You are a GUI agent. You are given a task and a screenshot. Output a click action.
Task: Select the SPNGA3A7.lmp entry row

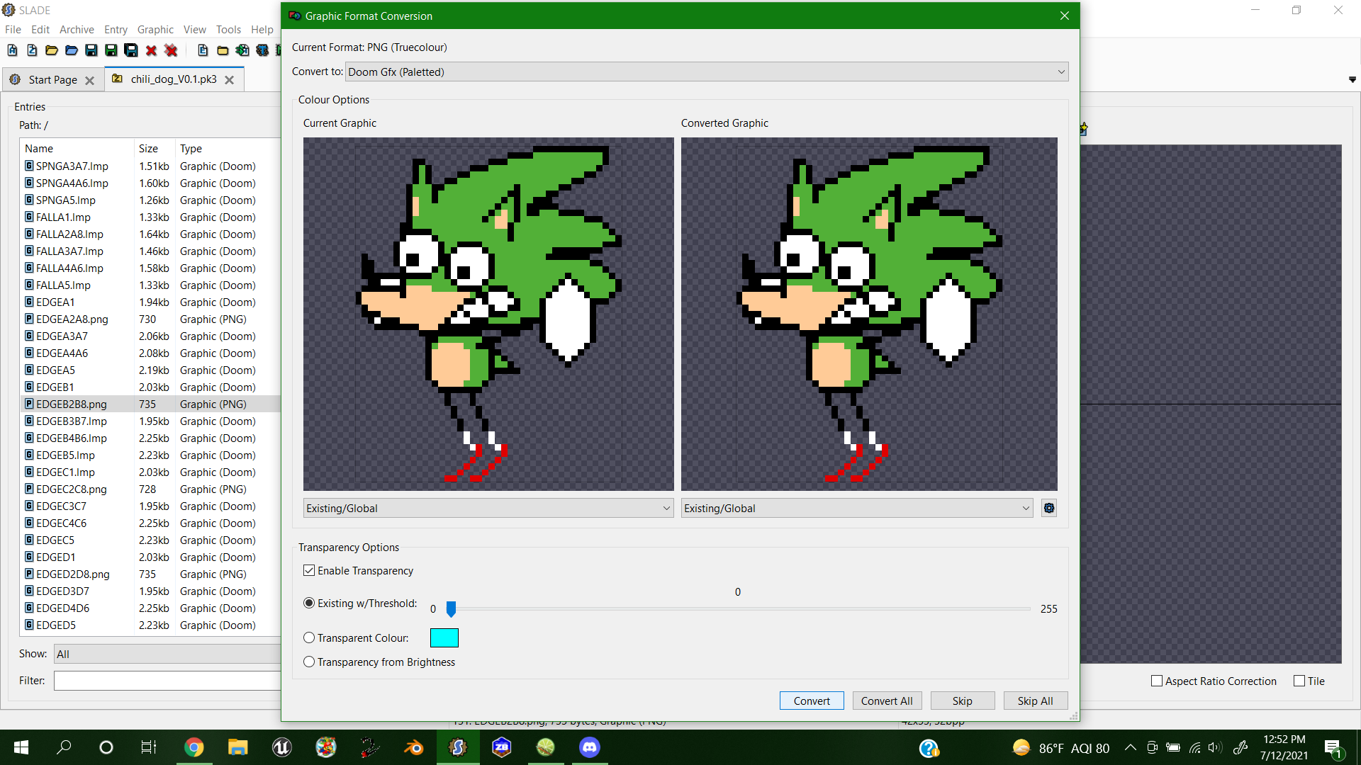pos(150,166)
